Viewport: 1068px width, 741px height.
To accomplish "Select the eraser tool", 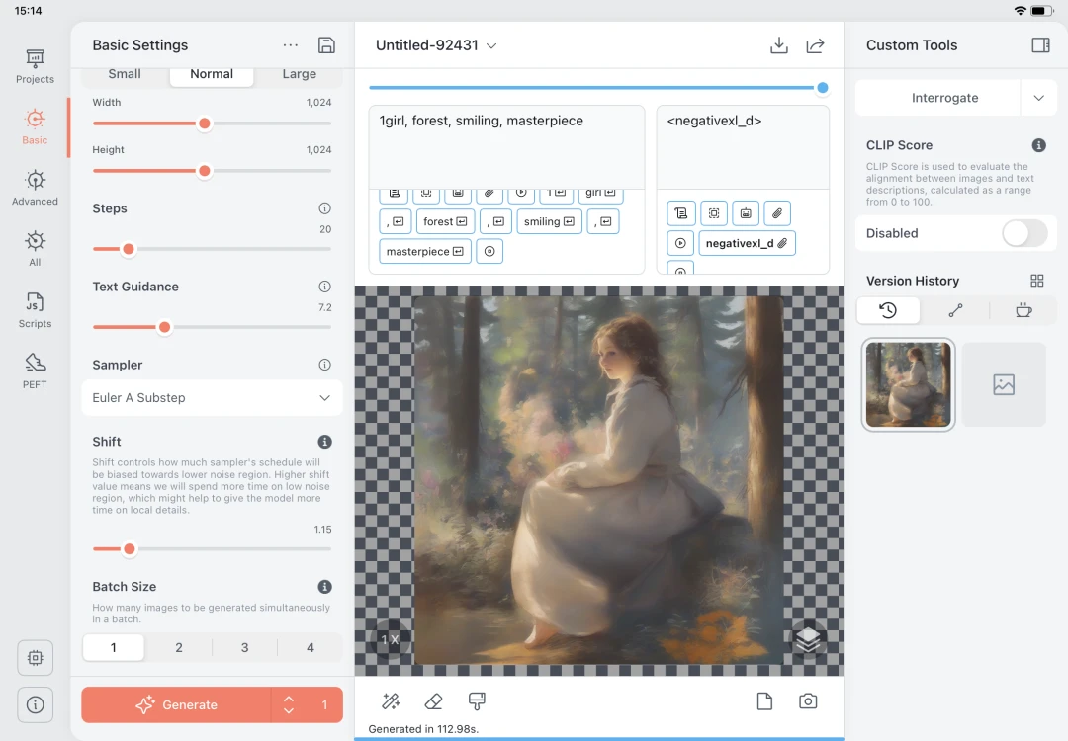I will [x=433, y=701].
